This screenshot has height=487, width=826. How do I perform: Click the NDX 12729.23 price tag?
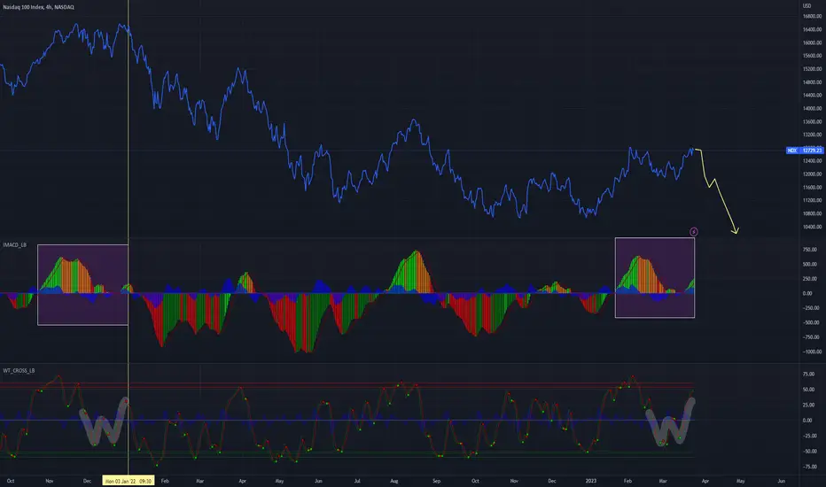pos(805,151)
